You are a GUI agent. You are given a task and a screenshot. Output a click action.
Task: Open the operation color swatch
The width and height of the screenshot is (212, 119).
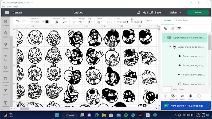pos(47,22)
